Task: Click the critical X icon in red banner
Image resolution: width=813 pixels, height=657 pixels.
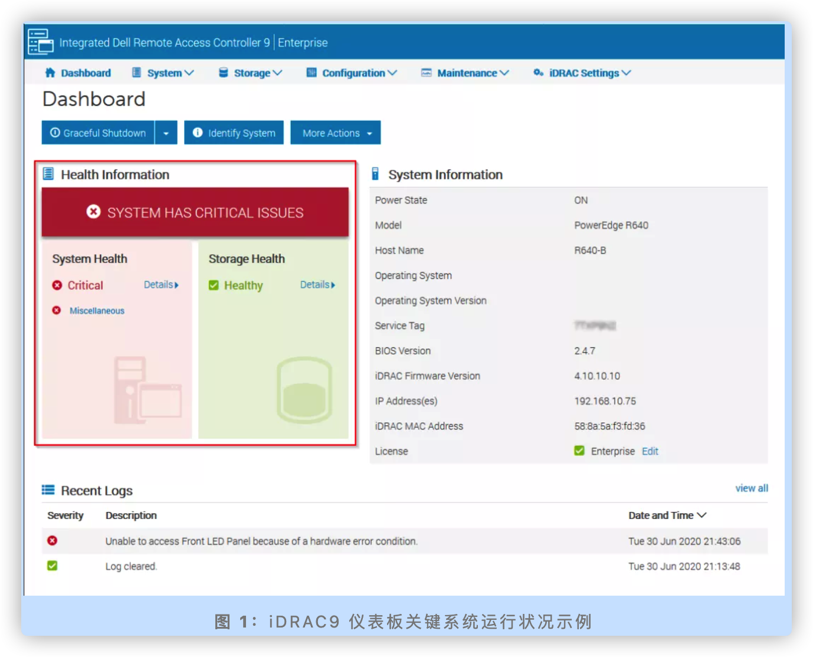Action: coord(93,212)
